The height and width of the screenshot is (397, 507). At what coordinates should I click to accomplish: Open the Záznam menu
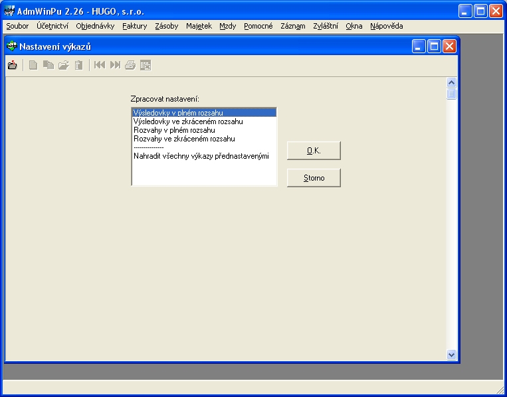(292, 26)
